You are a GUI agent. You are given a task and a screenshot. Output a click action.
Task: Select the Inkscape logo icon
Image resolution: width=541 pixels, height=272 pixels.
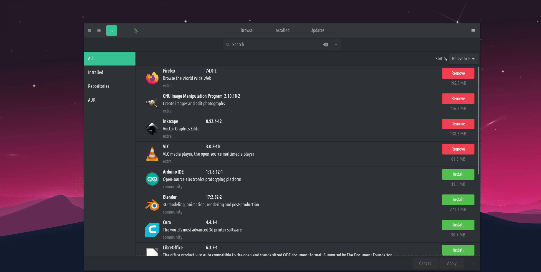(x=152, y=129)
